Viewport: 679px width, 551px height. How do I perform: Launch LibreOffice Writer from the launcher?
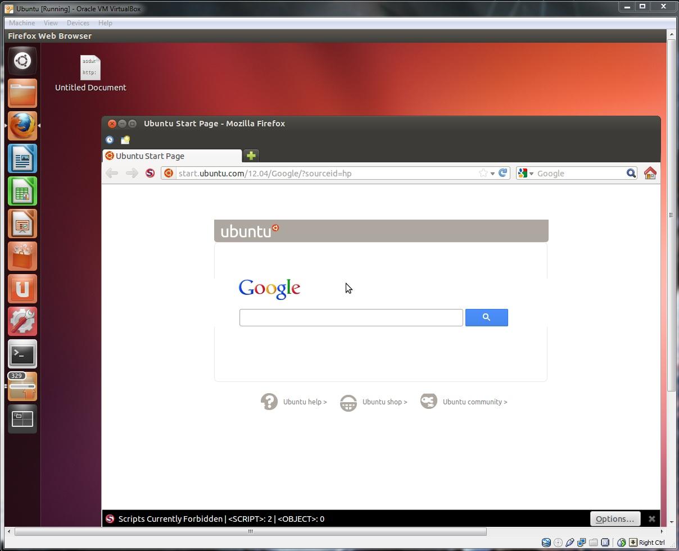[x=22, y=158]
